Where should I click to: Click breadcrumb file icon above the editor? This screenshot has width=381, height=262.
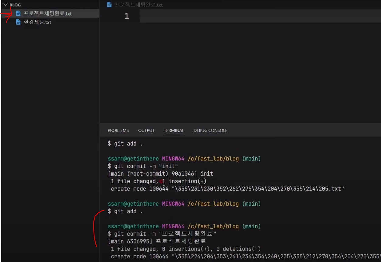[109, 5]
